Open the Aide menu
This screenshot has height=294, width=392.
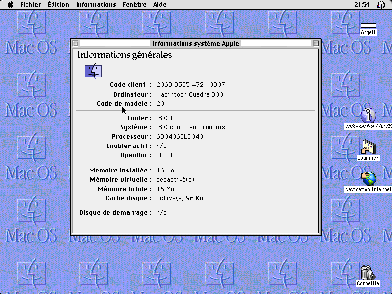pos(159,5)
